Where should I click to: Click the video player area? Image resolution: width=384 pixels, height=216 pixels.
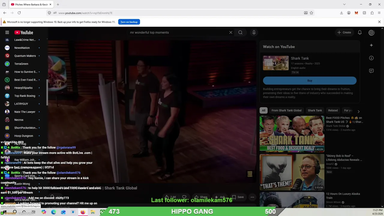(x=152, y=111)
